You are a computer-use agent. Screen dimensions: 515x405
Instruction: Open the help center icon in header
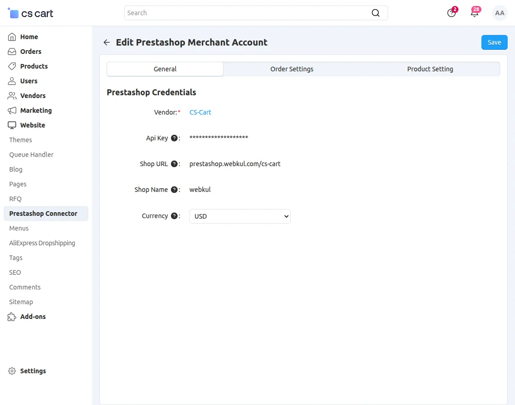[x=452, y=13]
